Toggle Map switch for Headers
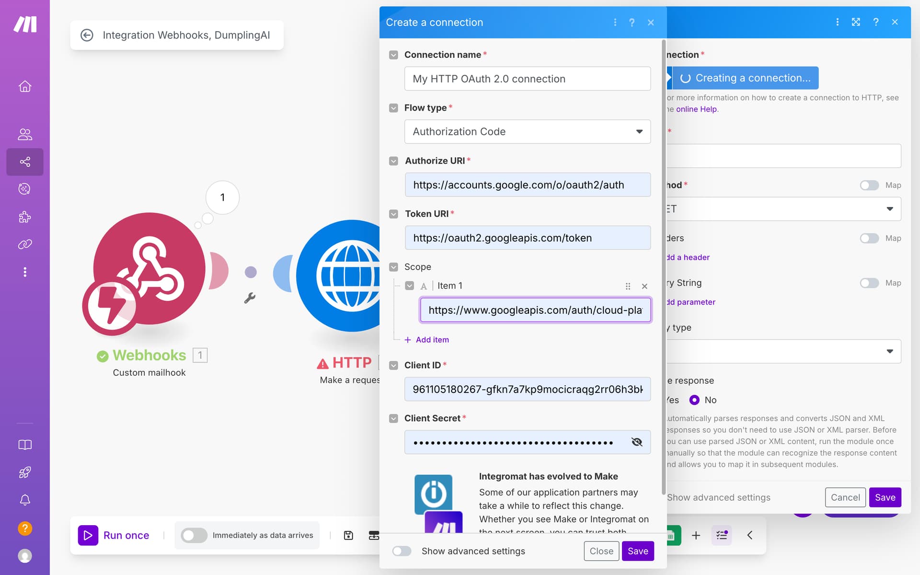 click(869, 238)
